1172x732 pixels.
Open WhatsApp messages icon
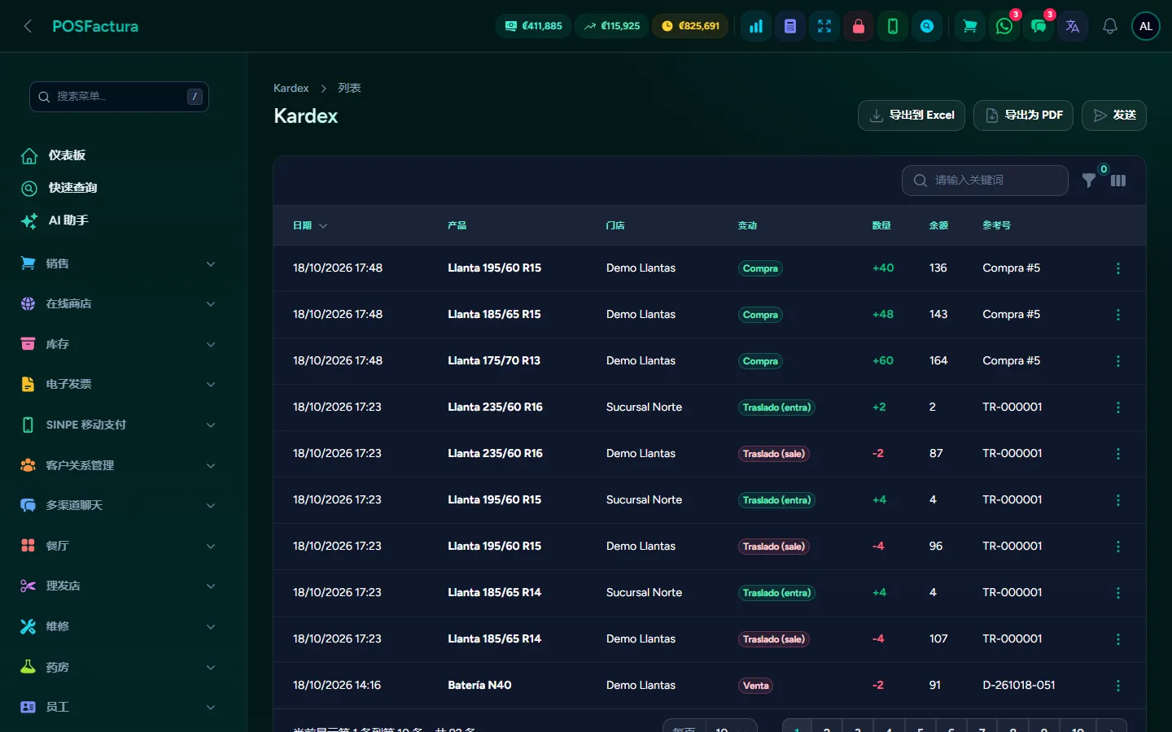(1004, 26)
